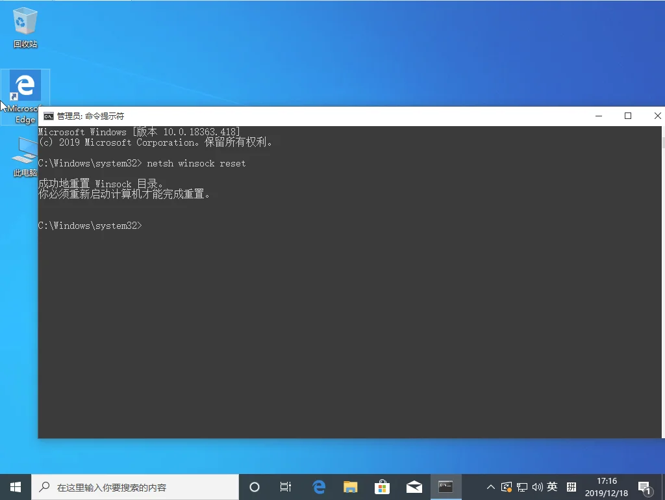Screen dimensions: 665x500
Task: Click the Command Prompt taskbar button
Action: 445,487
